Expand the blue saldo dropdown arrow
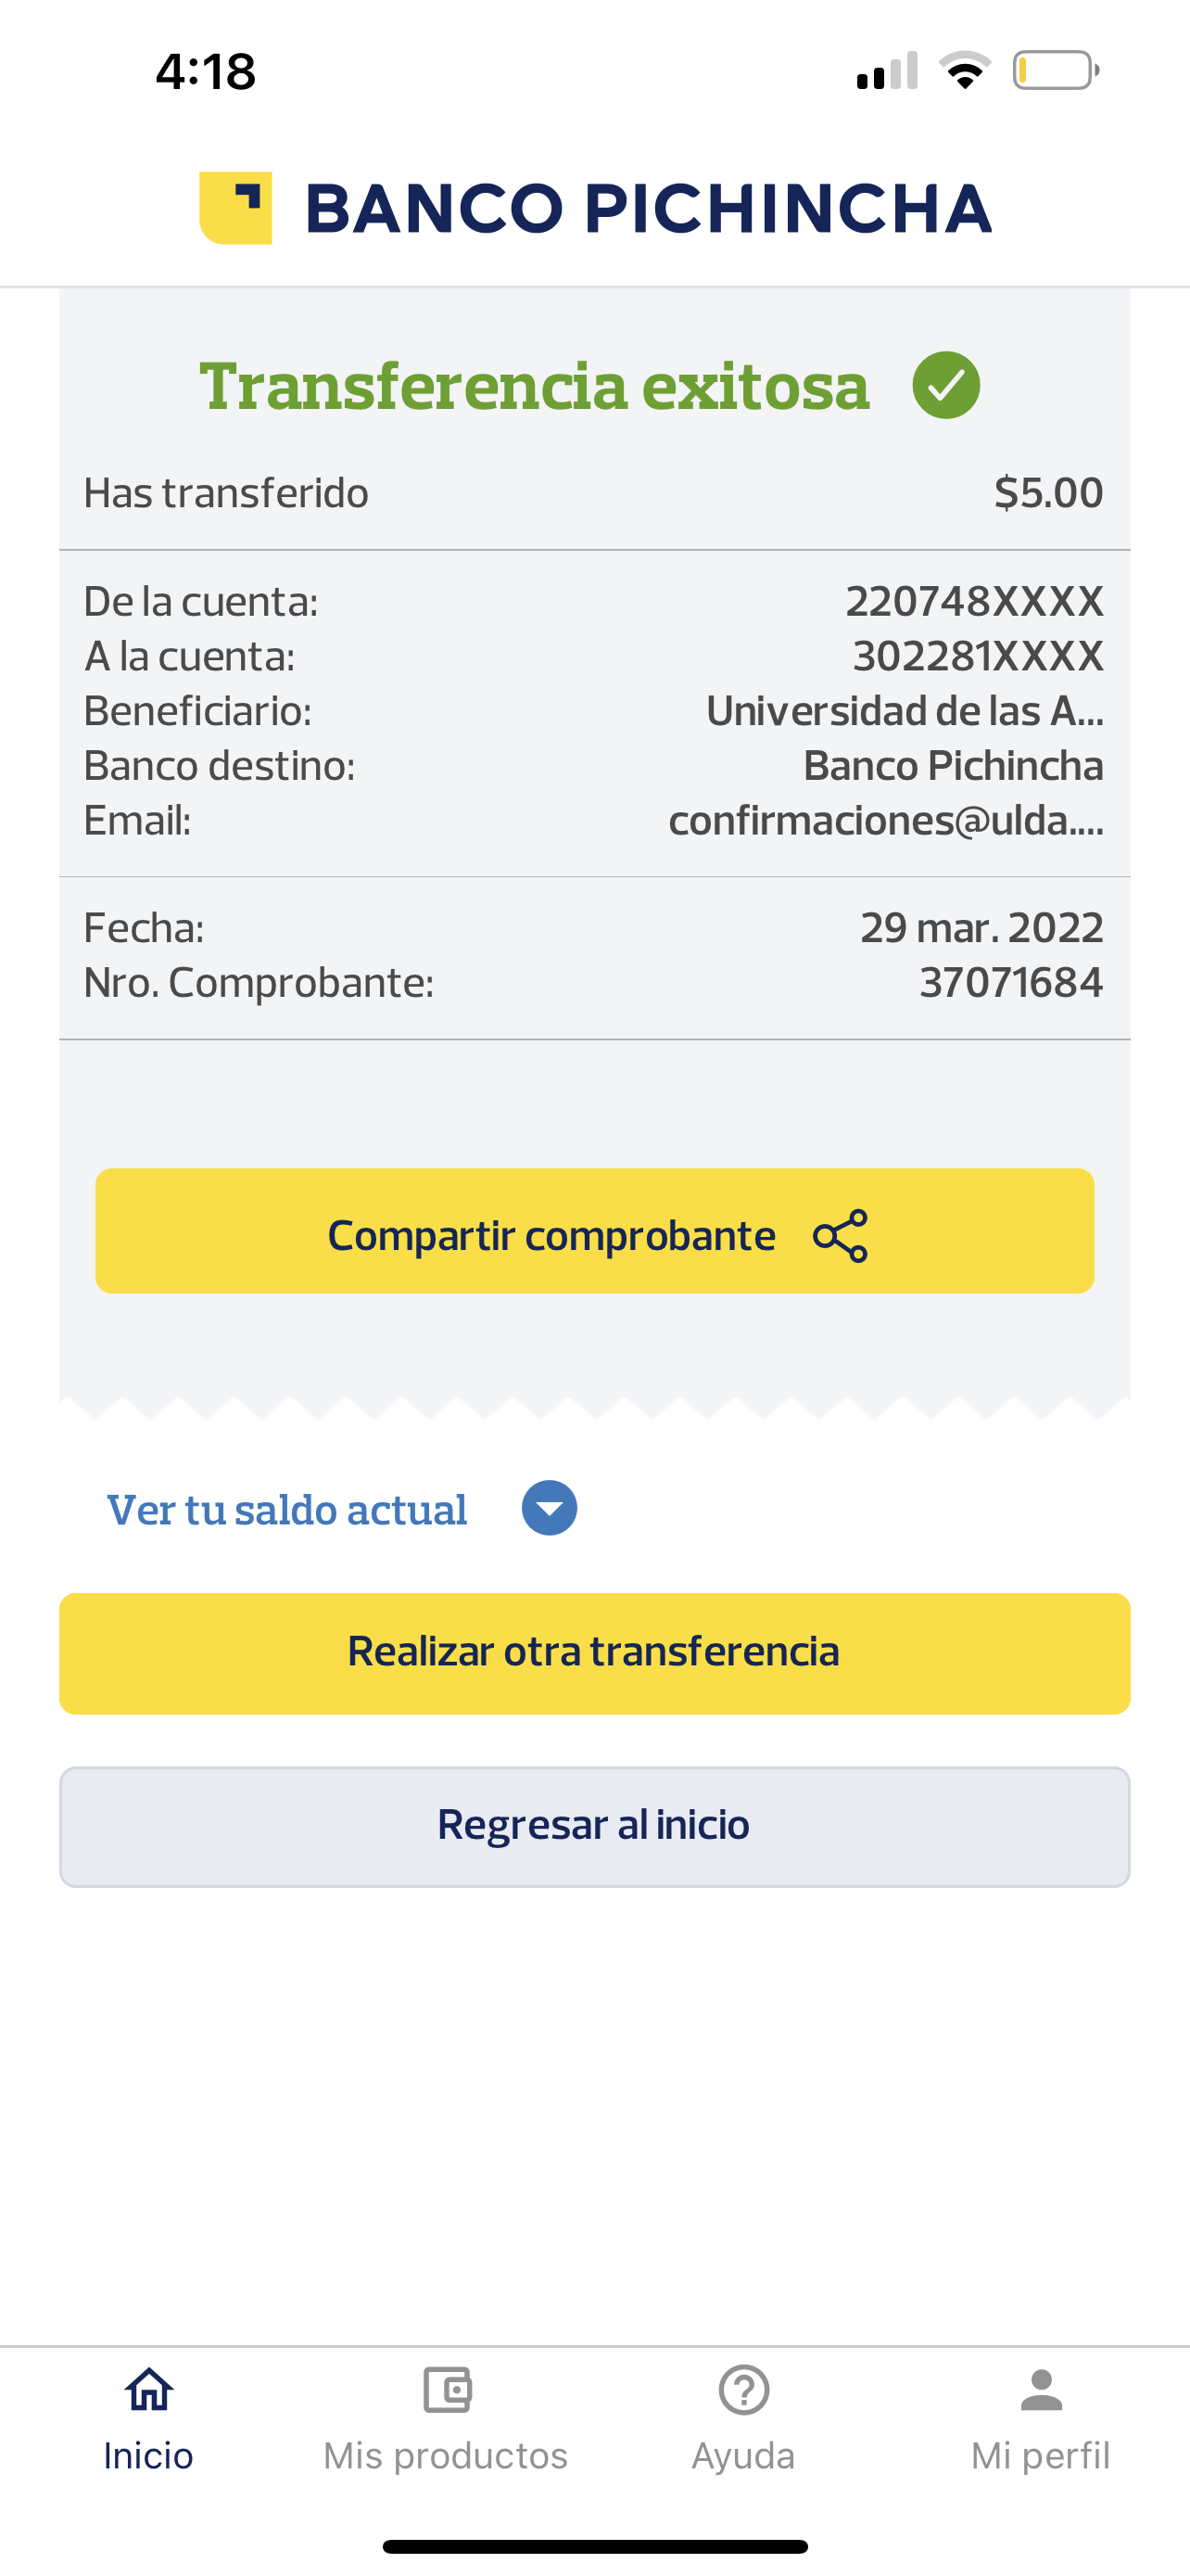 pyautogui.click(x=550, y=1508)
